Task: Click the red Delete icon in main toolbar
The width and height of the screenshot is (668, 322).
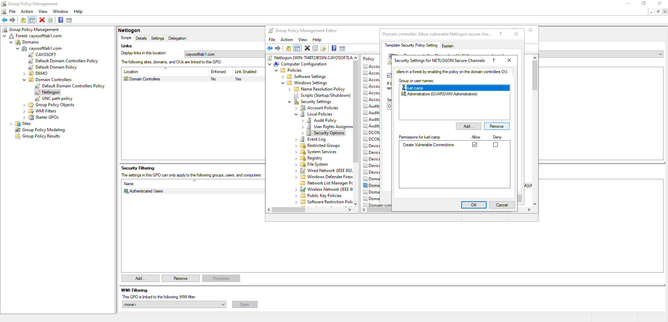Action: (42, 20)
